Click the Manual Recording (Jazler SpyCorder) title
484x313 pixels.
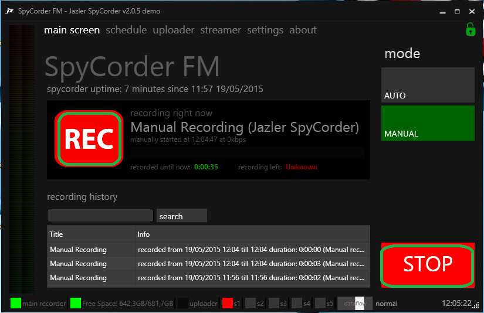coord(245,127)
